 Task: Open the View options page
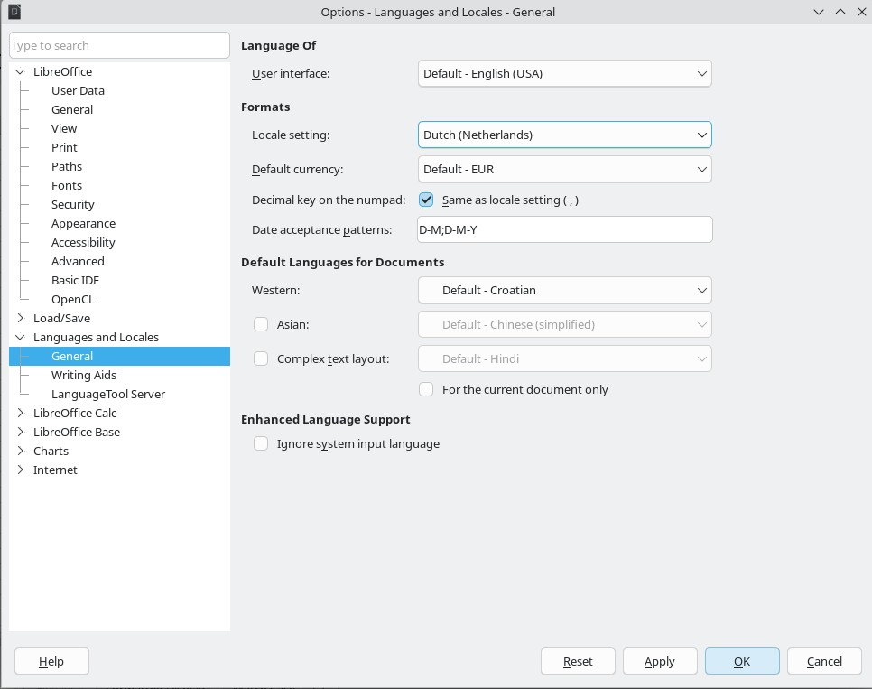pos(64,128)
